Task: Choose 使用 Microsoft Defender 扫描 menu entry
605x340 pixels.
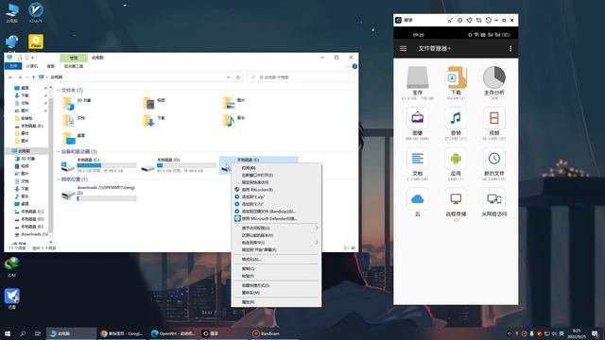Action: 276,218
